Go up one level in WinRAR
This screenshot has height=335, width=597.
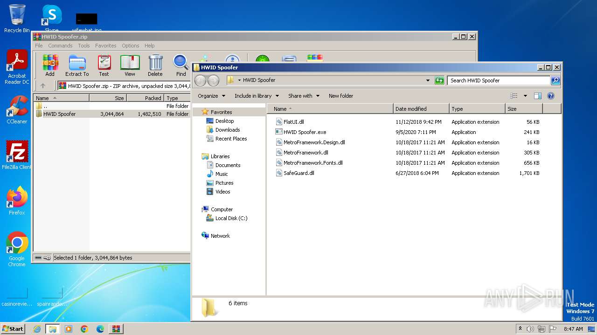(x=43, y=86)
